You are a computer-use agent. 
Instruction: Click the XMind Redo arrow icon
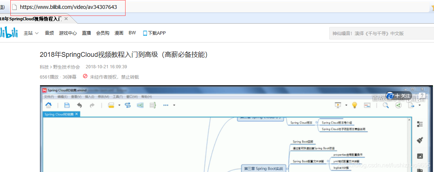(x=92, y=105)
